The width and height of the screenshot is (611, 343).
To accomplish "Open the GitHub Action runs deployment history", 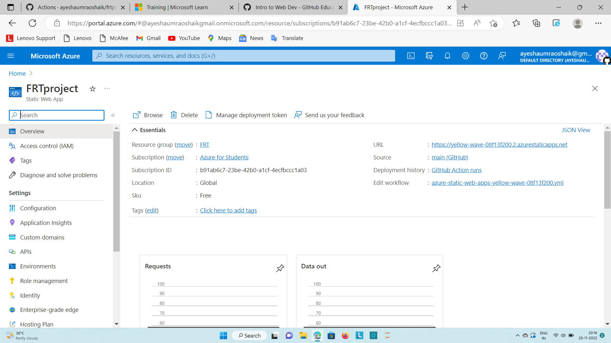I will point(457,170).
